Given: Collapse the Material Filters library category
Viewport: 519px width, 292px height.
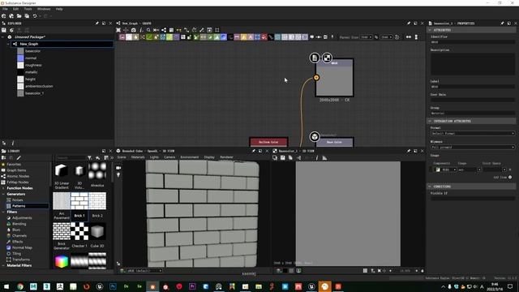Looking at the screenshot, I should click(3, 265).
